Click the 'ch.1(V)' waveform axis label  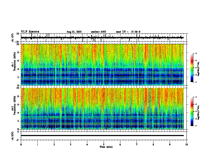pos(13,38)
